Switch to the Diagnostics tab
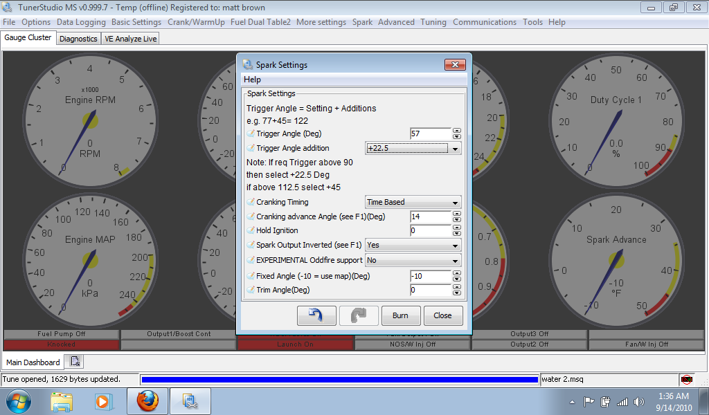Image resolution: width=709 pixels, height=415 pixels. (x=78, y=38)
